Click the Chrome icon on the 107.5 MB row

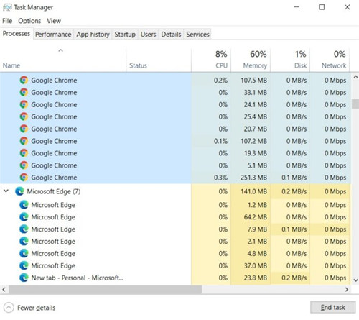click(24, 80)
